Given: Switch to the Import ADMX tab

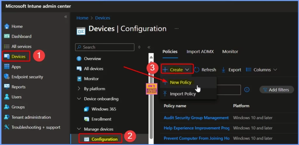Looking at the screenshot, I should (200, 51).
